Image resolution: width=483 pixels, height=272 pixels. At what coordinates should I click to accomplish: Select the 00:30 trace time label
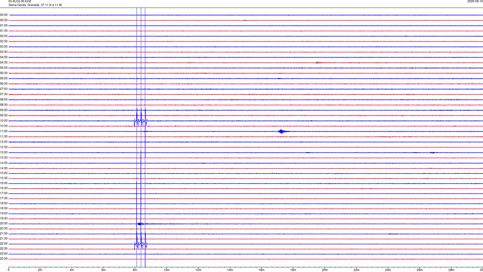pyautogui.click(x=4, y=20)
